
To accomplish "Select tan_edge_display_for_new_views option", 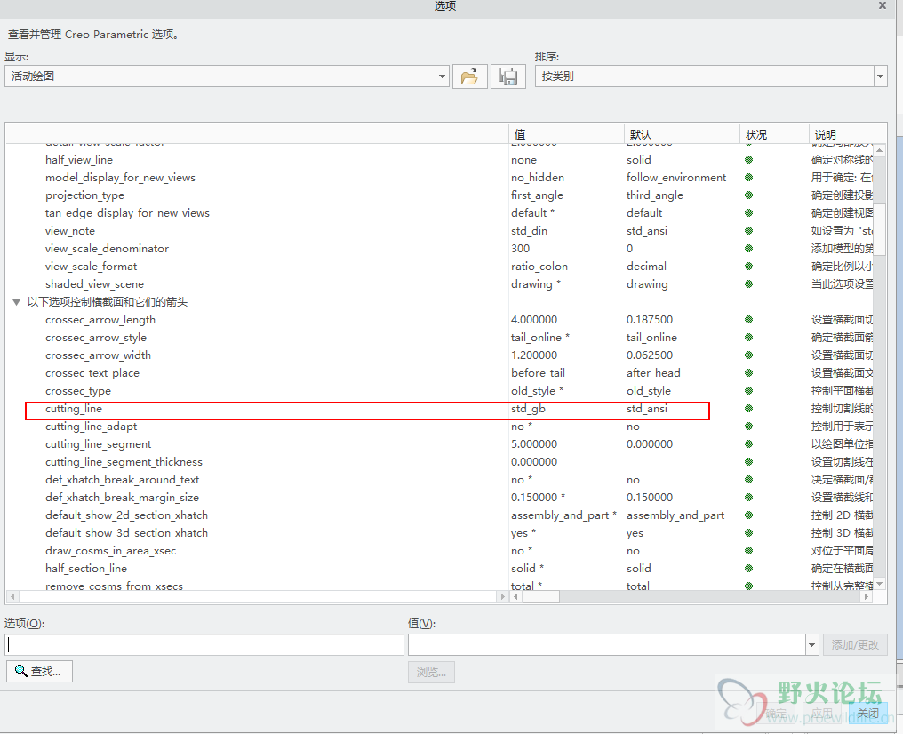I will (127, 213).
